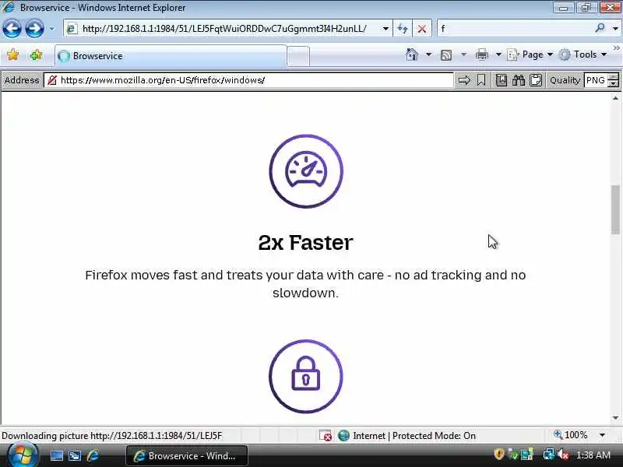Decrease Quality with the down stepper

(614, 84)
